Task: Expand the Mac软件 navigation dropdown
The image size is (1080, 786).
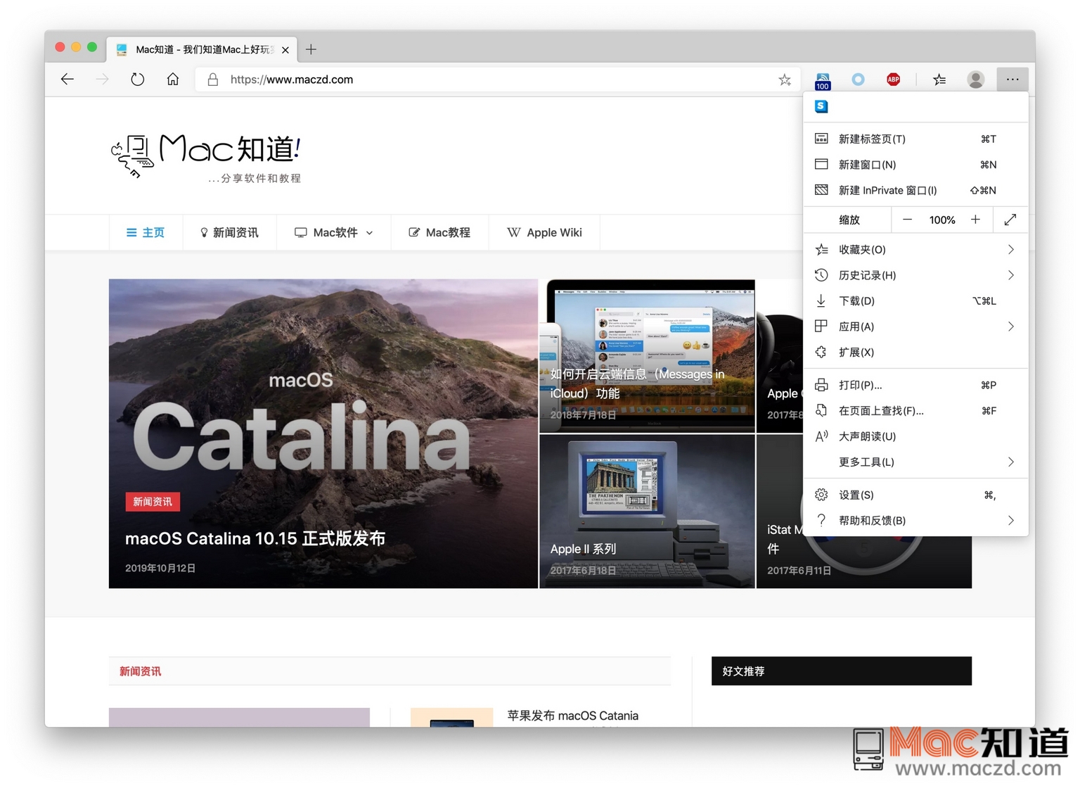Action: click(x=371, y=232)
